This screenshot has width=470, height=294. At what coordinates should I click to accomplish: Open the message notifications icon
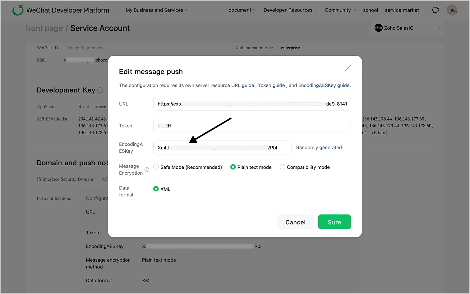(x=435, y=10)
